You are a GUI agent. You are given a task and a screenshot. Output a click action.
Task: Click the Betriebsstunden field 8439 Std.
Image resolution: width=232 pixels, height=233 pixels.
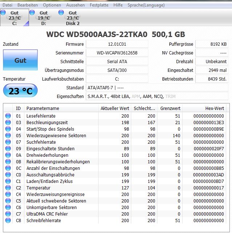tap(212, 79)
